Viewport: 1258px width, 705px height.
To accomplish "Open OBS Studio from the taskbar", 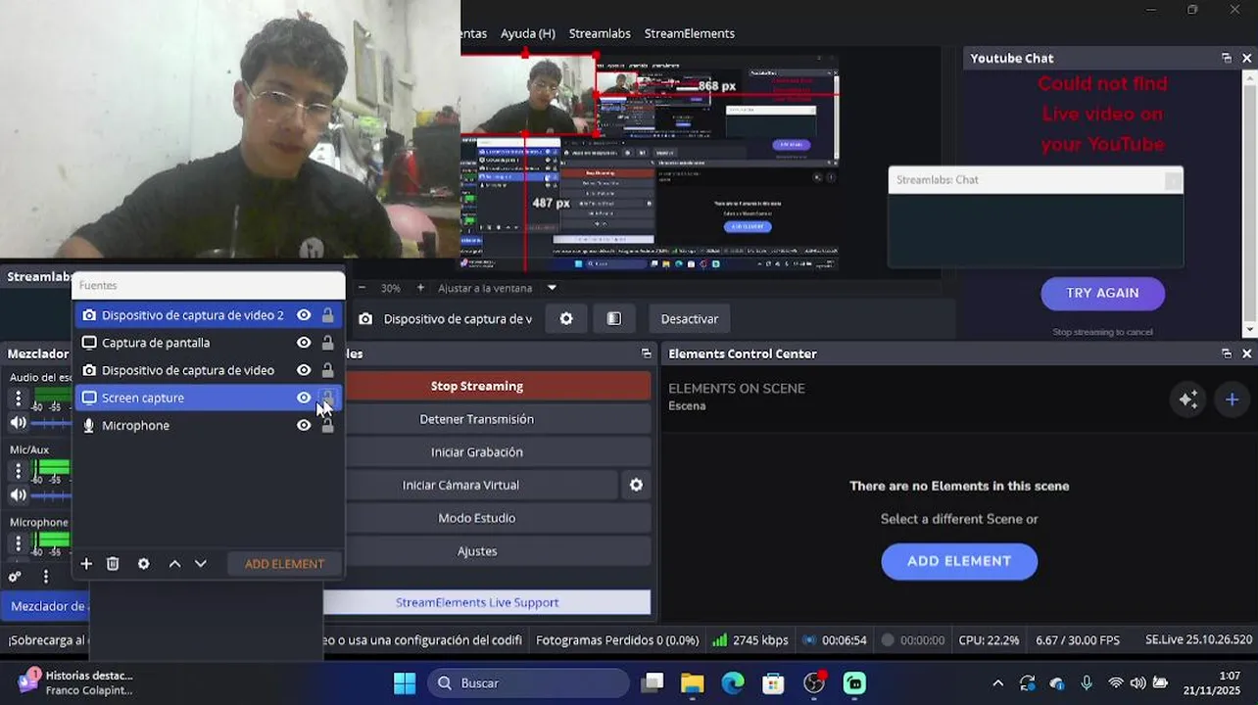I will (x=814, y=683).
